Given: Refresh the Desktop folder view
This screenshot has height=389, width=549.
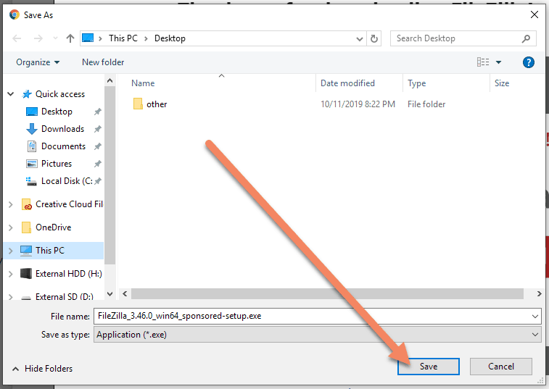Looking at the screenshot, I should [x=374, y=38].
